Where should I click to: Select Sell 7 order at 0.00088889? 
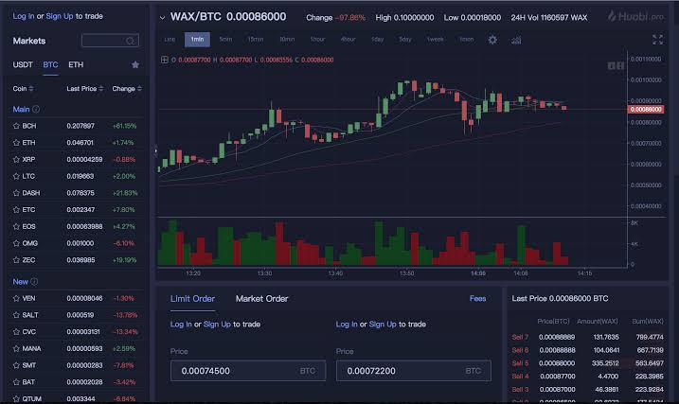(x=587, y=337)
